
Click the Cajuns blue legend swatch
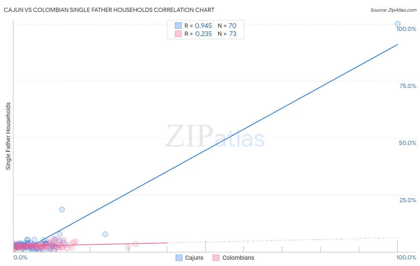coord(179,258)
